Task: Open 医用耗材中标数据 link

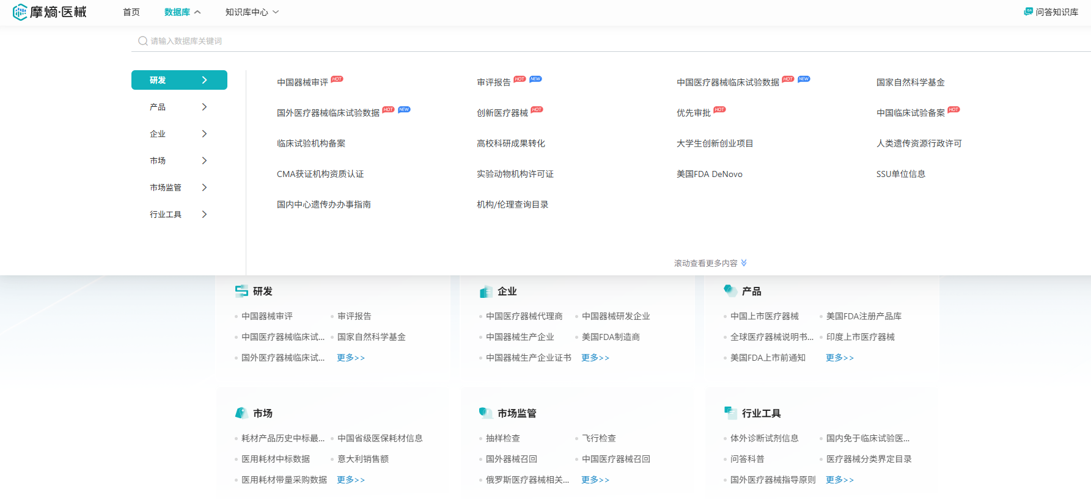Action: 276,459
